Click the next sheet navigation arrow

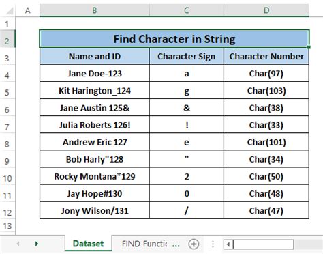(x=37, y=244)
